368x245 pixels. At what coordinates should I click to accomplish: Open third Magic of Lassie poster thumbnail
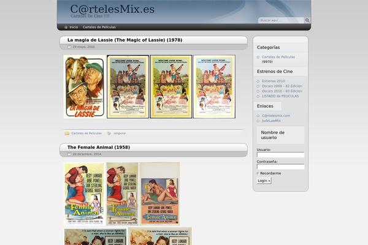tap(171, 87)
